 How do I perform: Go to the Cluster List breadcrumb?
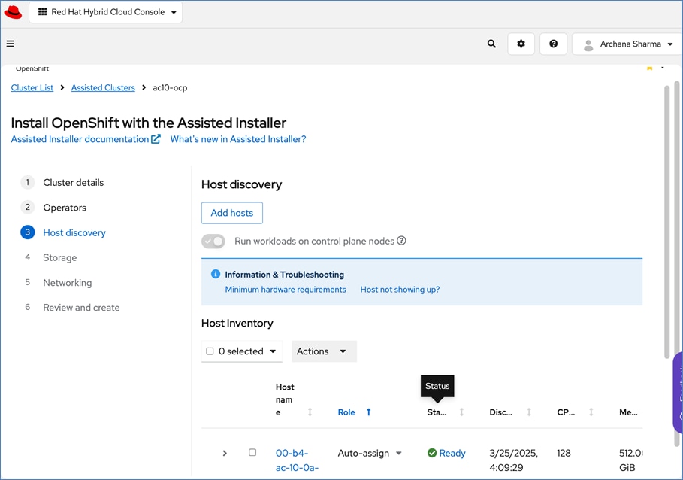click(32, 87)
